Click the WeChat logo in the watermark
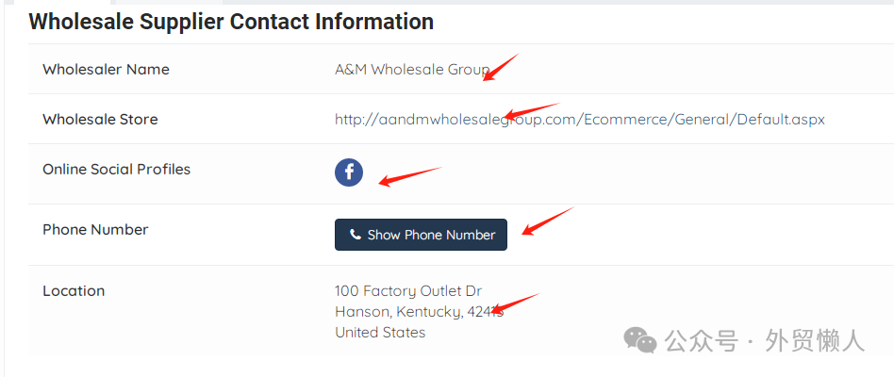 642,340
